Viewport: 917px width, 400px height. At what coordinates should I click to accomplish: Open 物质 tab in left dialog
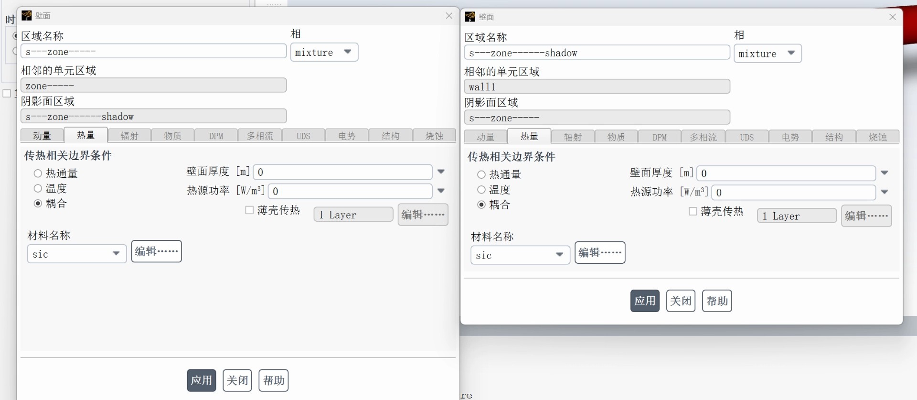[x=173, y=136]
